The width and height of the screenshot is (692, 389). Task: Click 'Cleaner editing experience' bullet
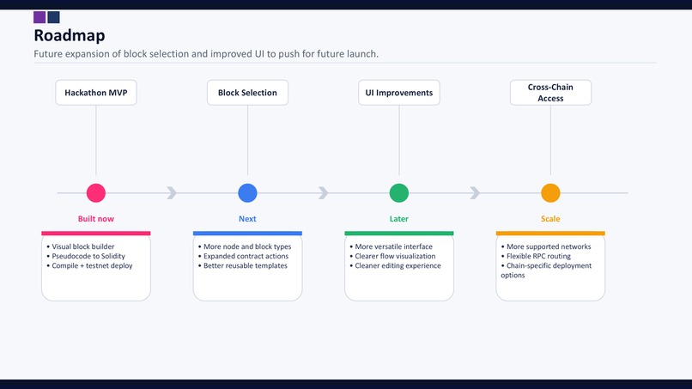[396, 265]
